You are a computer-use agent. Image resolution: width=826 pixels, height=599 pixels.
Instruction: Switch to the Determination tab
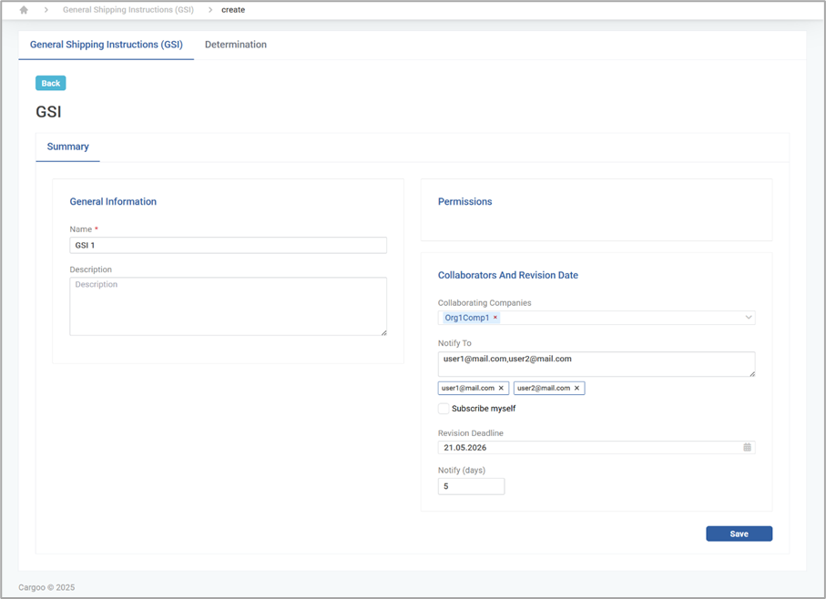click(x=236, y=45)
